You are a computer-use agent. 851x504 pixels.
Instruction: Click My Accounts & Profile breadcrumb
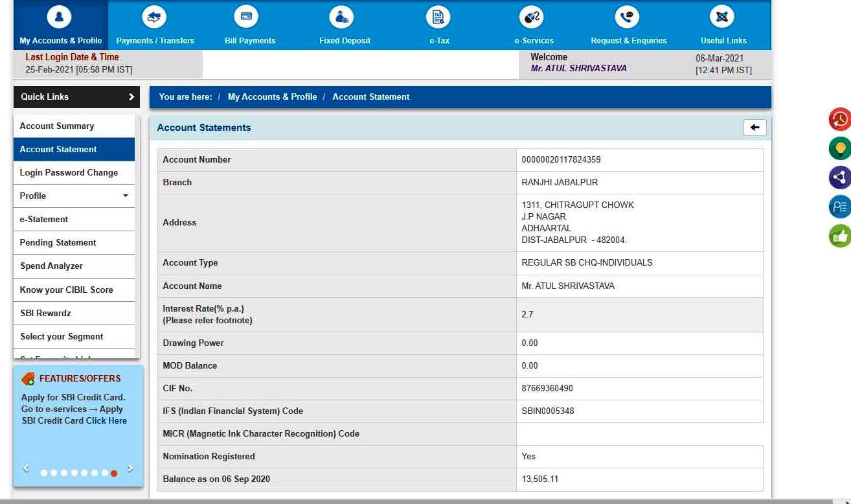click(272, 97)
